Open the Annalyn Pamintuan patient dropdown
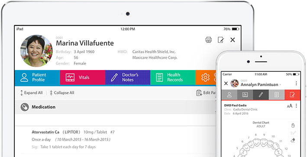This screenshot has width=307, height=157. click(x=280, y=85)
